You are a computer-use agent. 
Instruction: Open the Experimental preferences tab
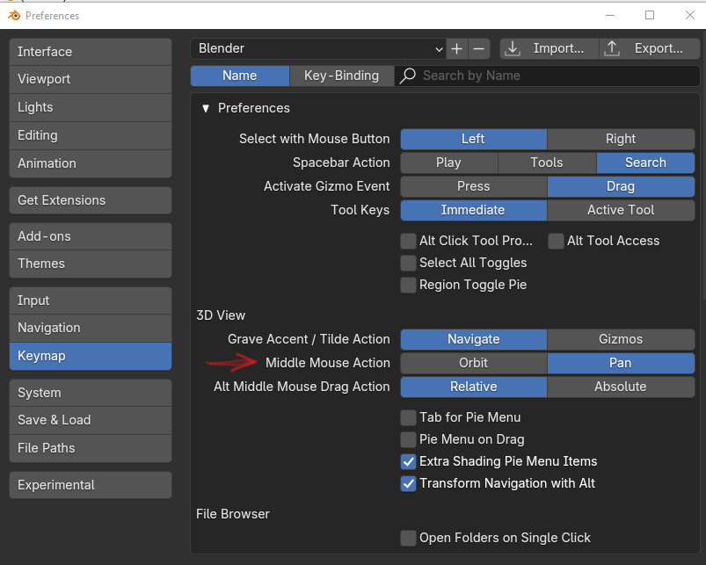[x=91, y=485]
